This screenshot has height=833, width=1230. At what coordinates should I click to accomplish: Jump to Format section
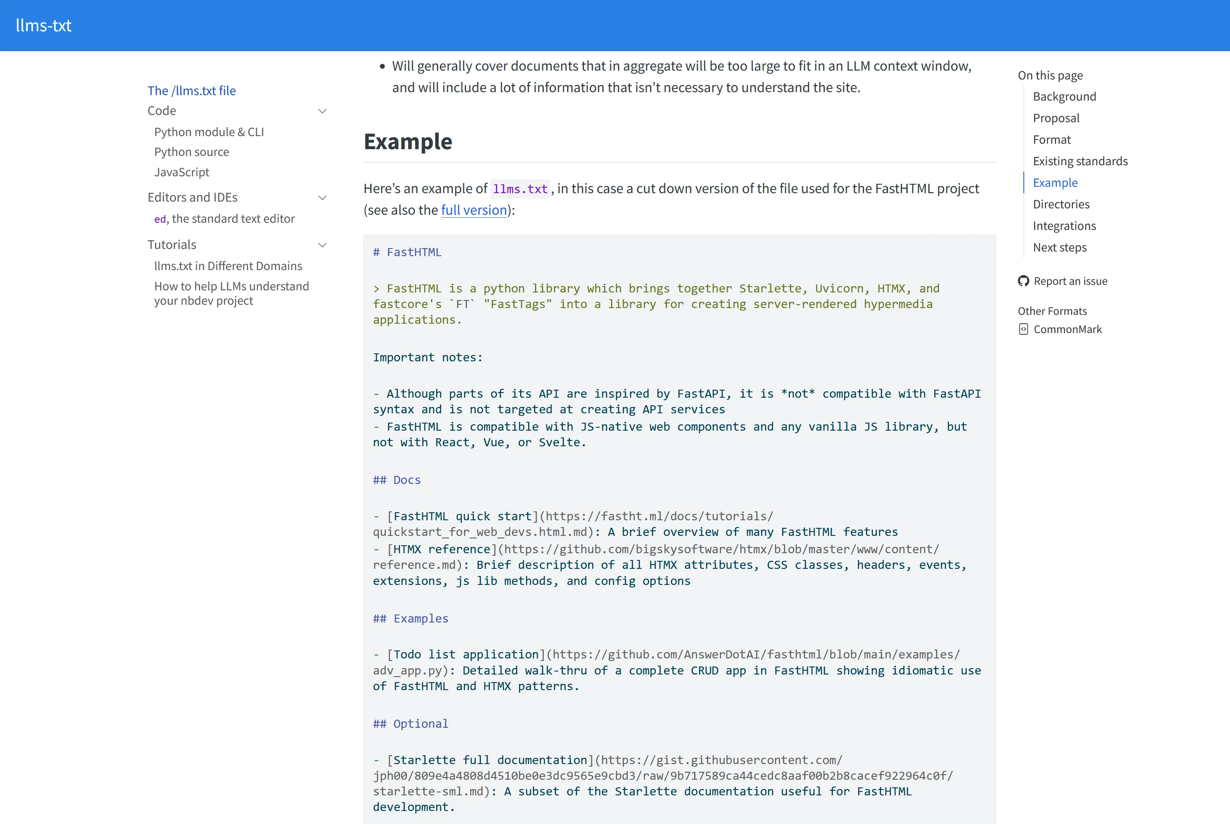[x=1052, y=140]
